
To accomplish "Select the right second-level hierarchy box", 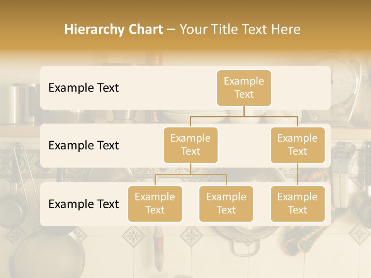I will point(298,145).
